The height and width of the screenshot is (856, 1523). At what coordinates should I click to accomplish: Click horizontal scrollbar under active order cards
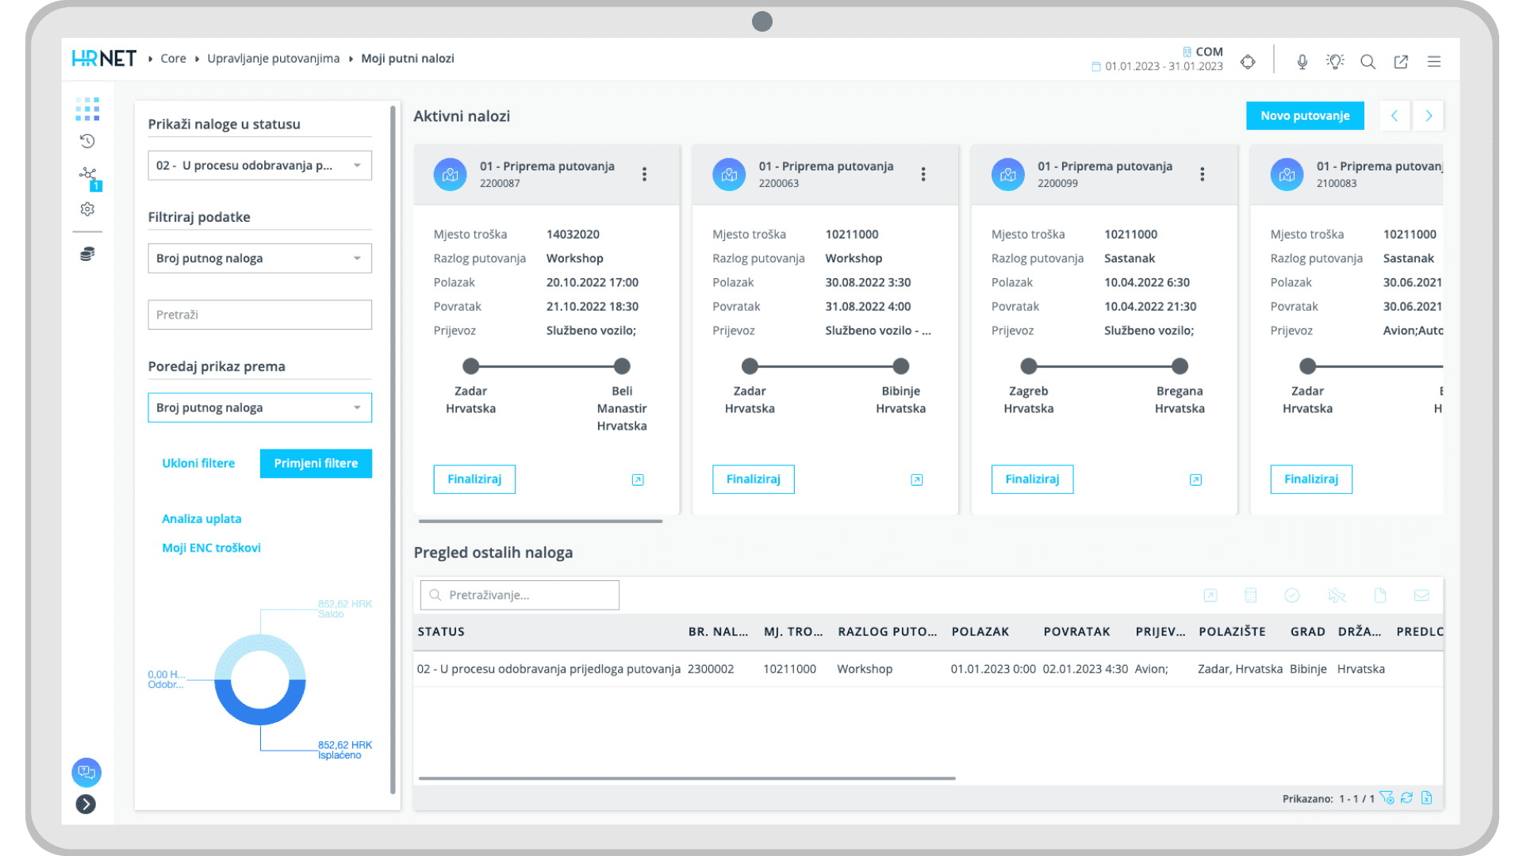[x=540, y=522]
